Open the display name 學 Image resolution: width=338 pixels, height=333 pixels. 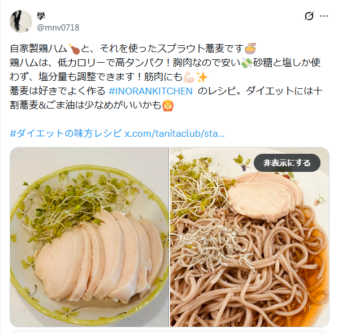[41, 16]
